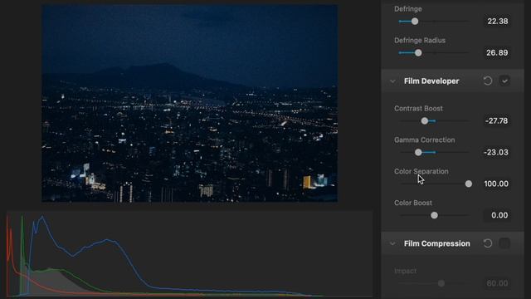Viewport: 531px width, 299px height.
Task: Edit the Defringe value 22.38
Action: pyautogui.click(x=497, y=22)
